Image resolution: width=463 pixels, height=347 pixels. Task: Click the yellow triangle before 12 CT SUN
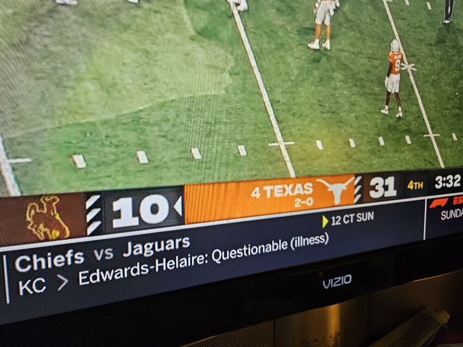(x=325, y=222)
